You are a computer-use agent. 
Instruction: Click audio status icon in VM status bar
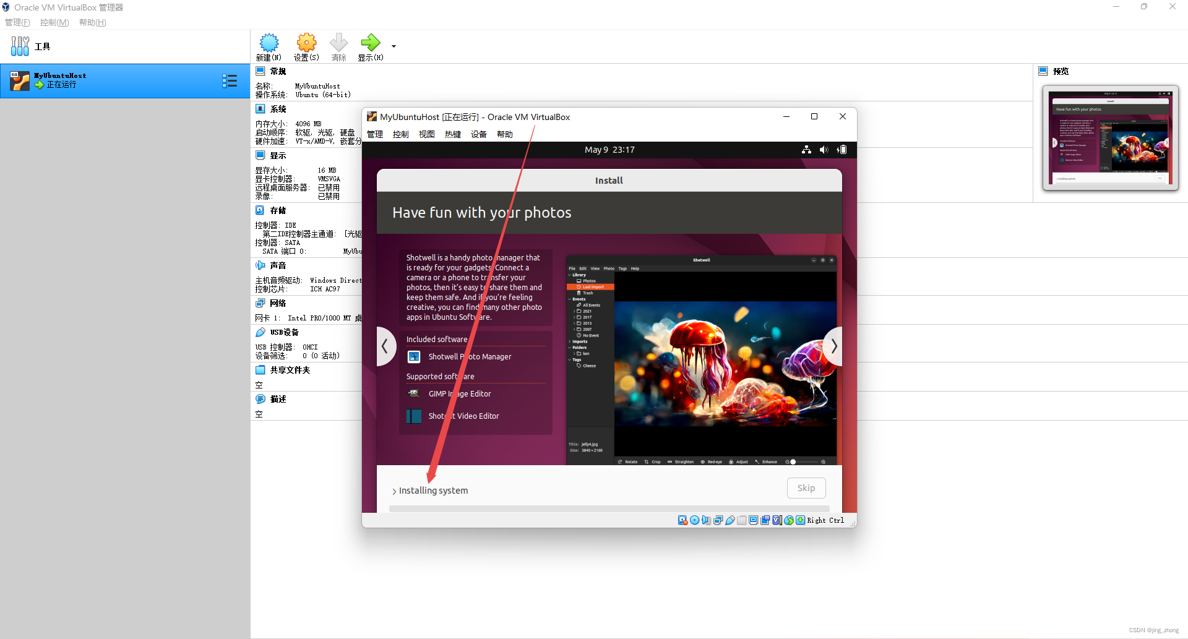pos(706,520)
